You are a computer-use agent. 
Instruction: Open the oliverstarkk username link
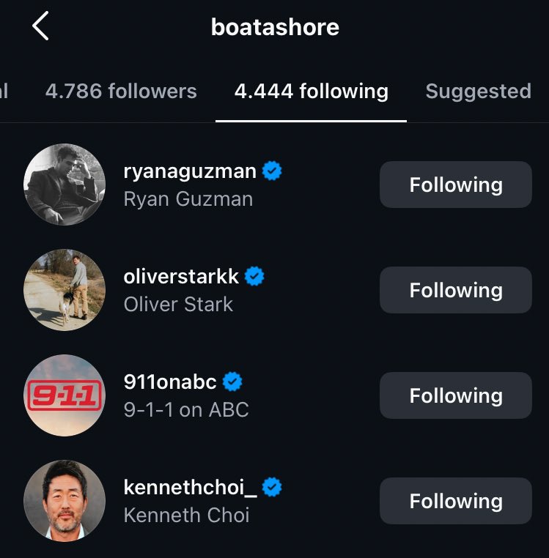coord(181,276)
